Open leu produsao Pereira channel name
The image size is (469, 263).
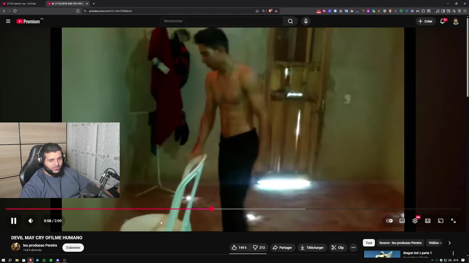point(40,245)
